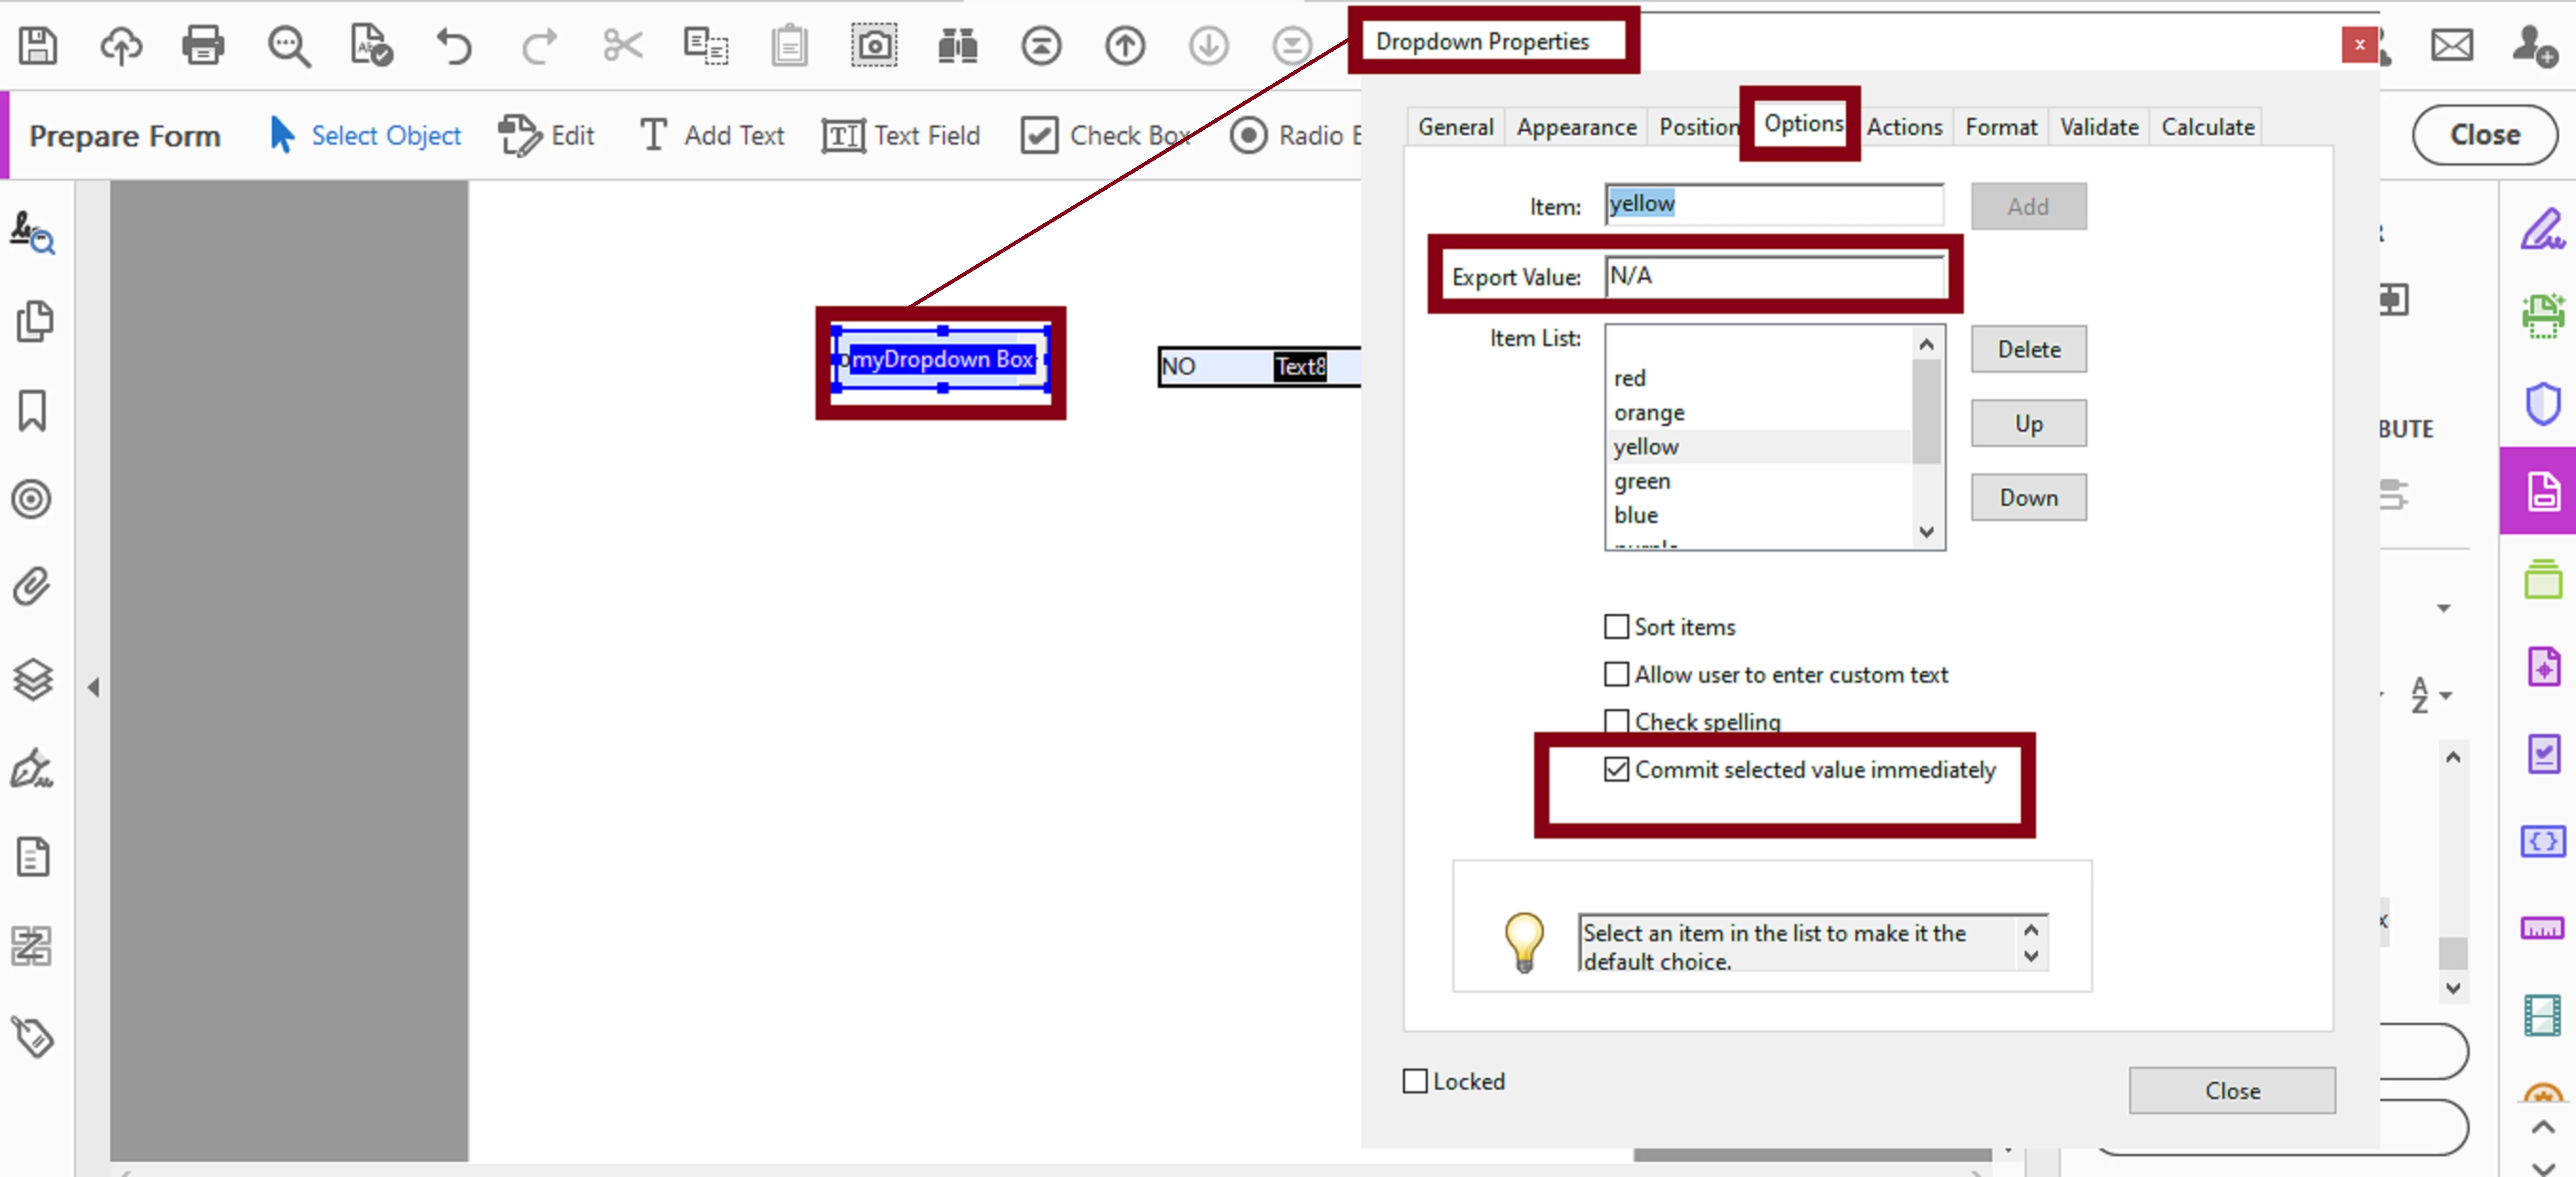Viewport: 2576px width, 1177px height.
Task: Enable the Sort items checkbox
Action: point(1616,626)
